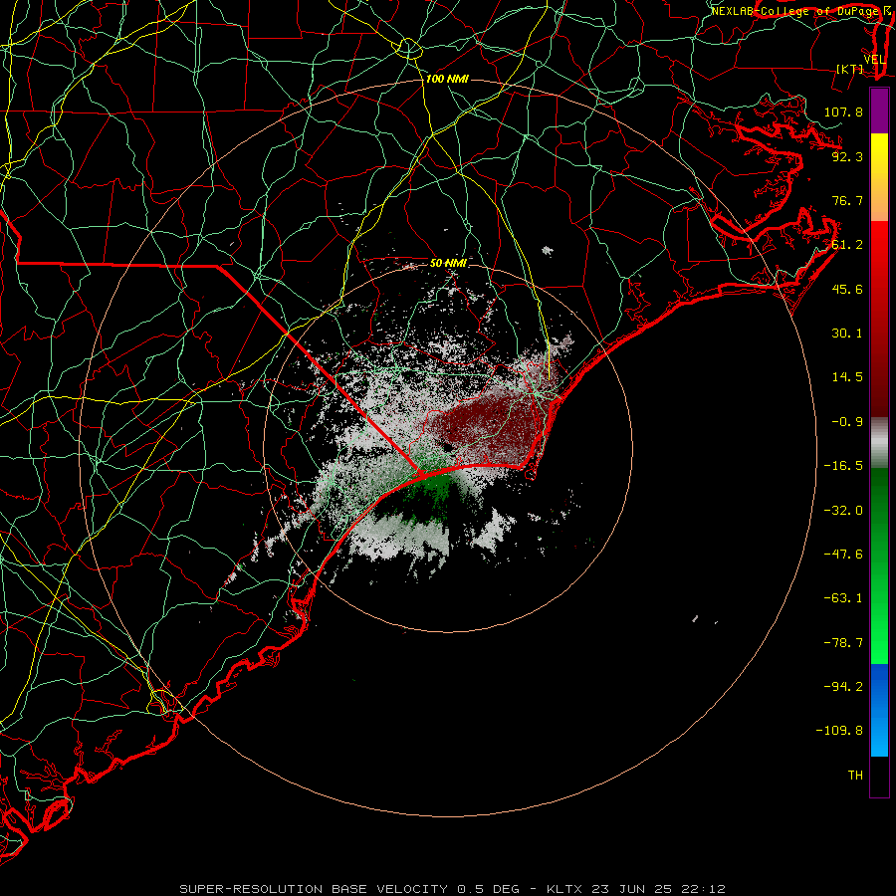
Task: Click the 45.6 velocity scale value
Action: 847,289
